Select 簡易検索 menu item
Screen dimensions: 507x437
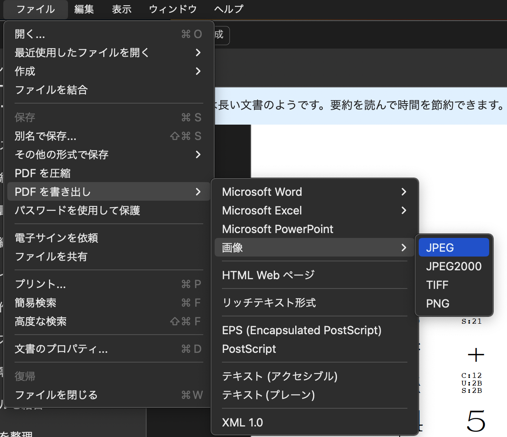point(109,303)
